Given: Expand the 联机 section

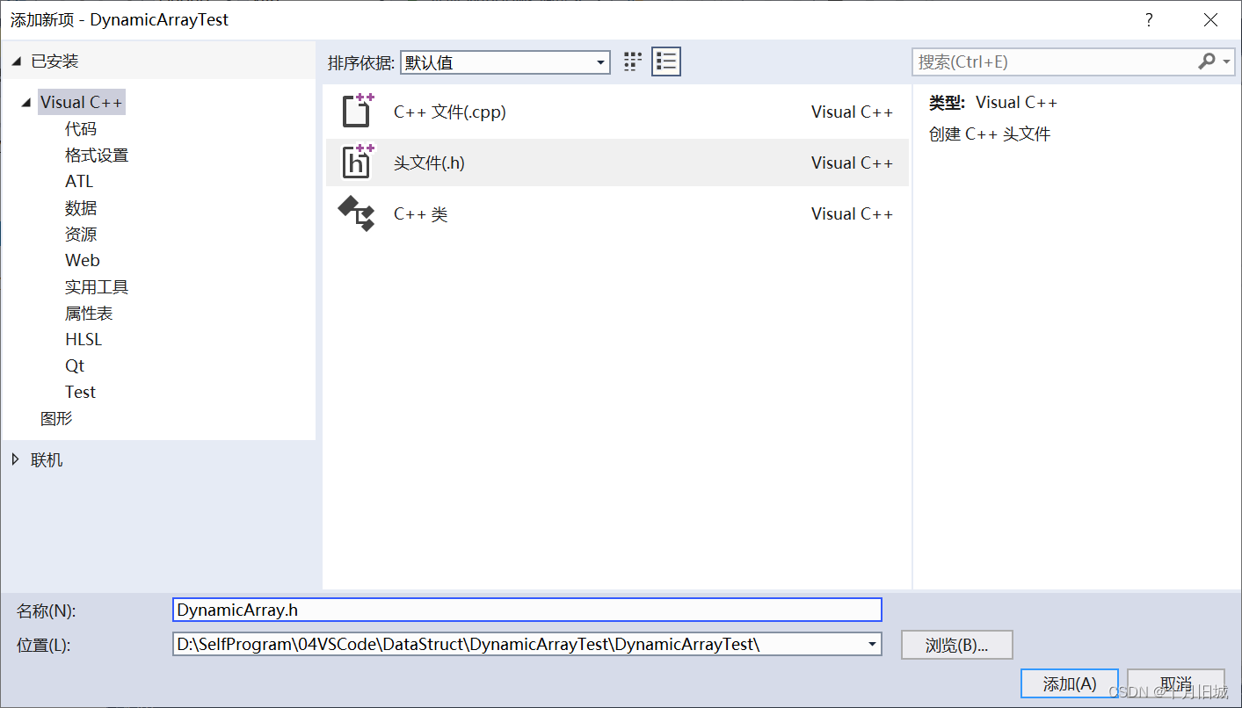Looking at the screenshot, I should coord(16,459).
